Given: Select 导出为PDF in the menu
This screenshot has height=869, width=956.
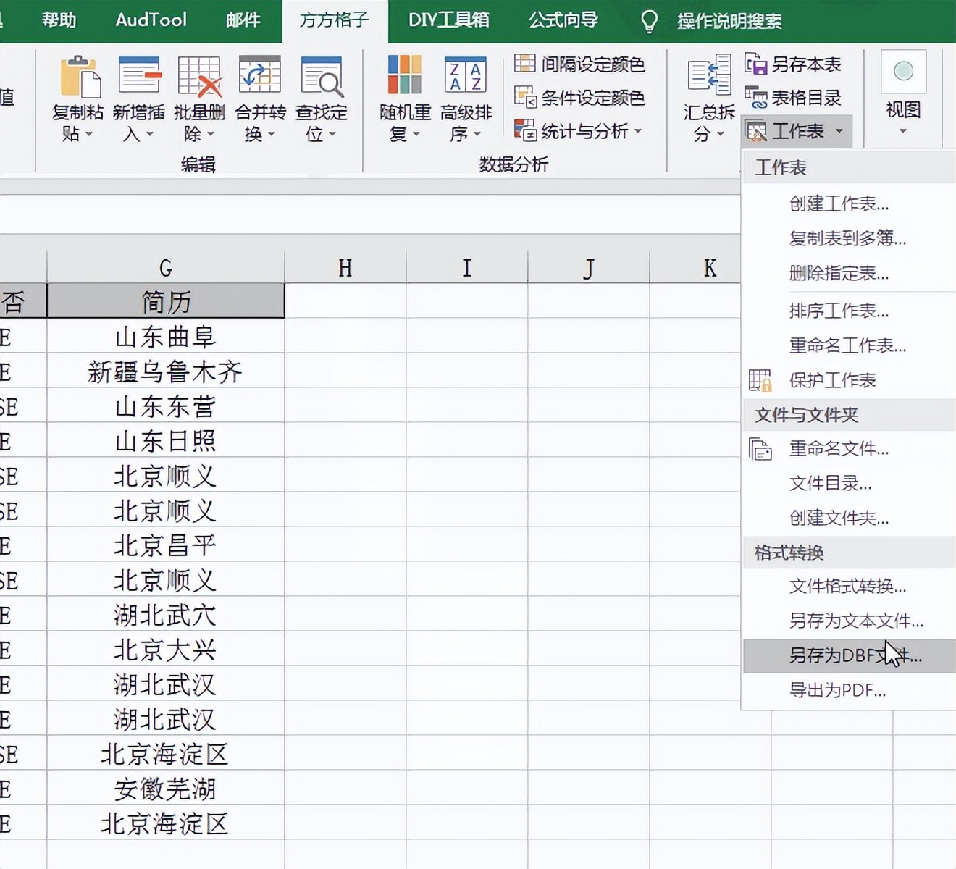Looking at the screenshot, I should pos(836,690).
